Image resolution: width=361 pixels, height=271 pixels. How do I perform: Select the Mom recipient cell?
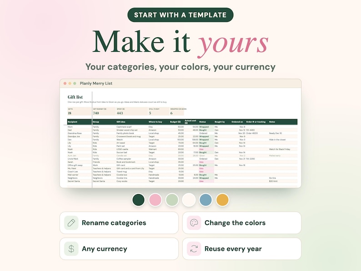pyautogui.click(x=70, y=127)
